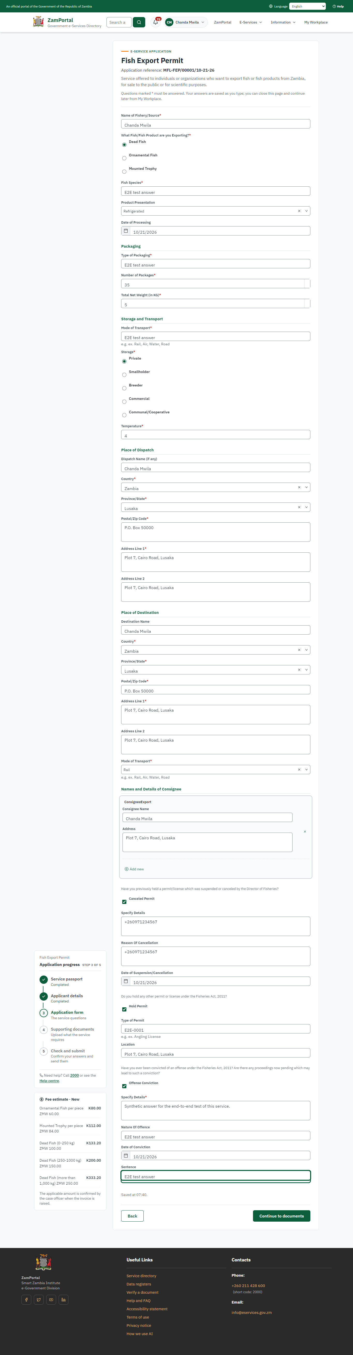
Task: Open ZamPortal nav item
Action: (222, 22)
